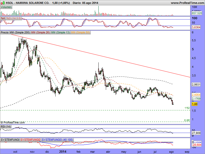The height and width of the screenshot is (154, 205).
Task: Select the %D (14 3 5) label
Action: click(x=14, y=18)
